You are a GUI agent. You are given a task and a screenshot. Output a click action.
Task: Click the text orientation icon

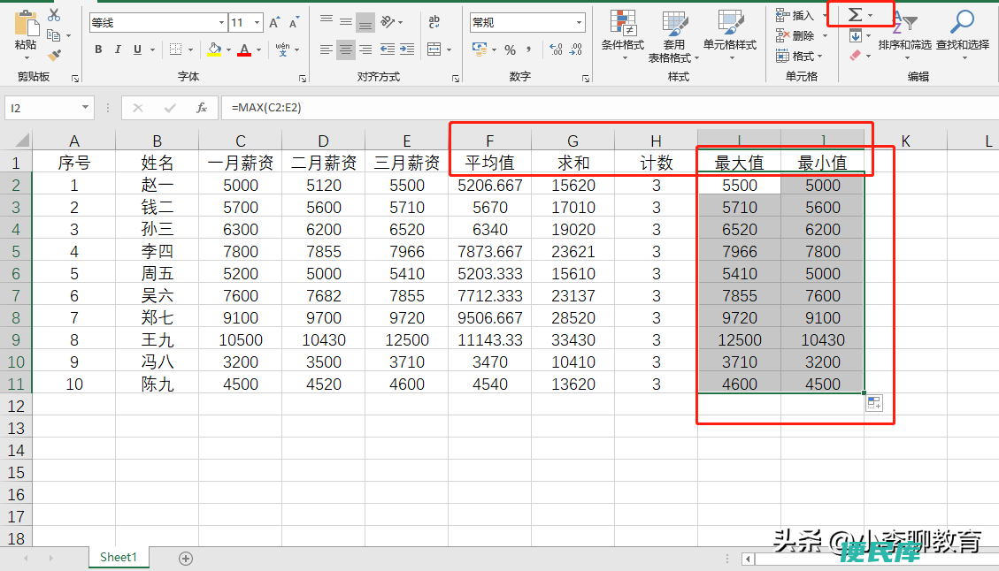click(x=388, y=21)
